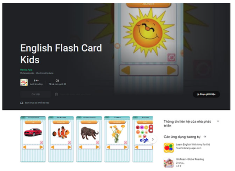The image size is (235, 171).
Task: Open the Learn English With Amy app icon
Action: [x=169, y=148]
